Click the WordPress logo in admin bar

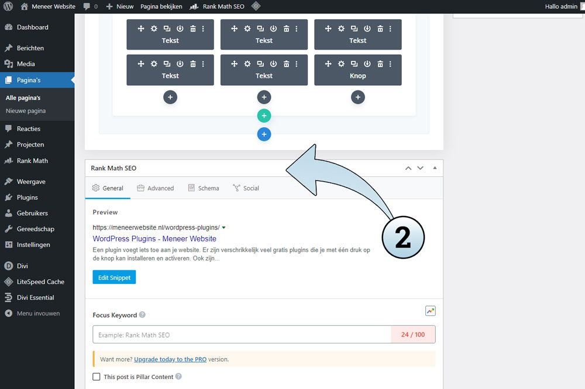coord(9,6)
